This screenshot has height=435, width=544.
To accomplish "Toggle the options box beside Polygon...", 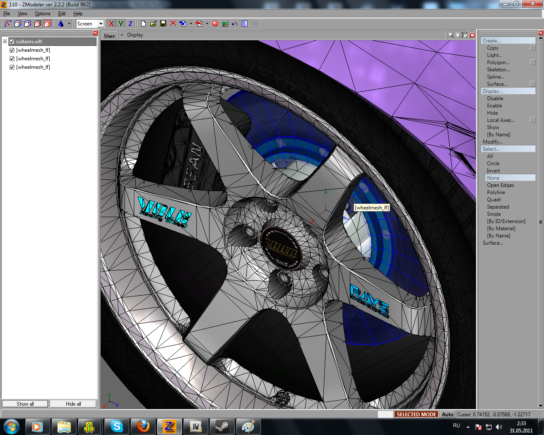I will click(533, 62).
